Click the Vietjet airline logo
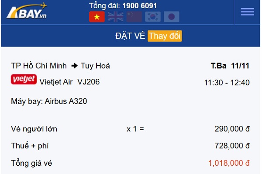Image resolution: width=262 pixels, height=174 pixels. tap(24, 80)
